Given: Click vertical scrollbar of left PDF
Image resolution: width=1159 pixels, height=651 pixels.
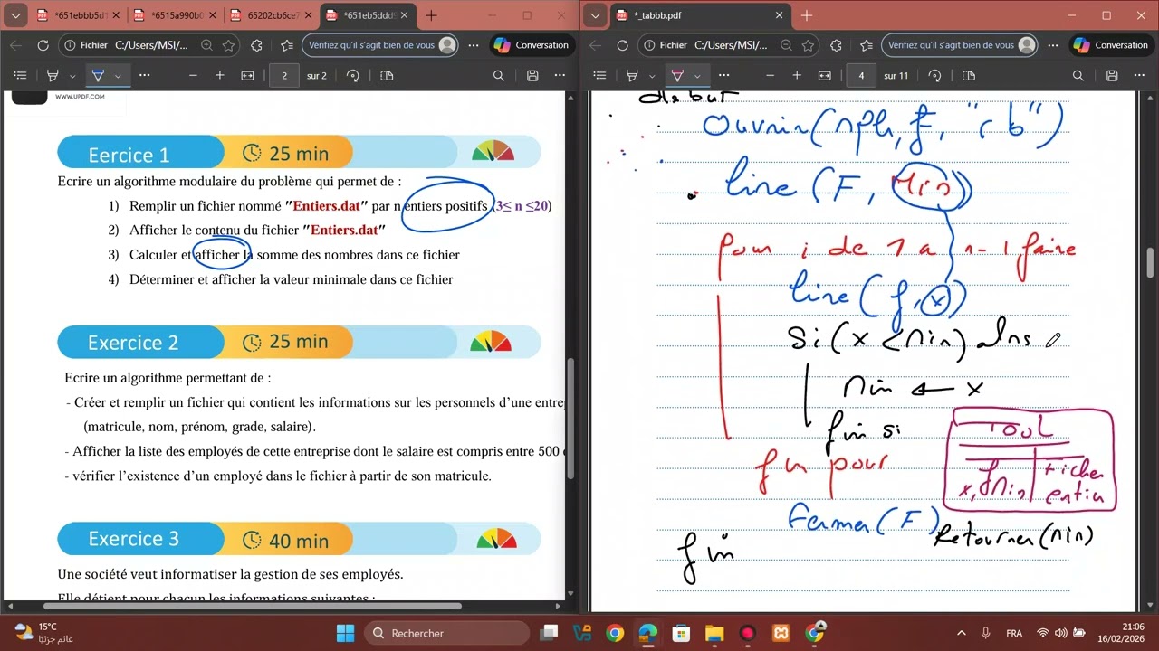Looking at the screenshot, I should coord(570,420).
